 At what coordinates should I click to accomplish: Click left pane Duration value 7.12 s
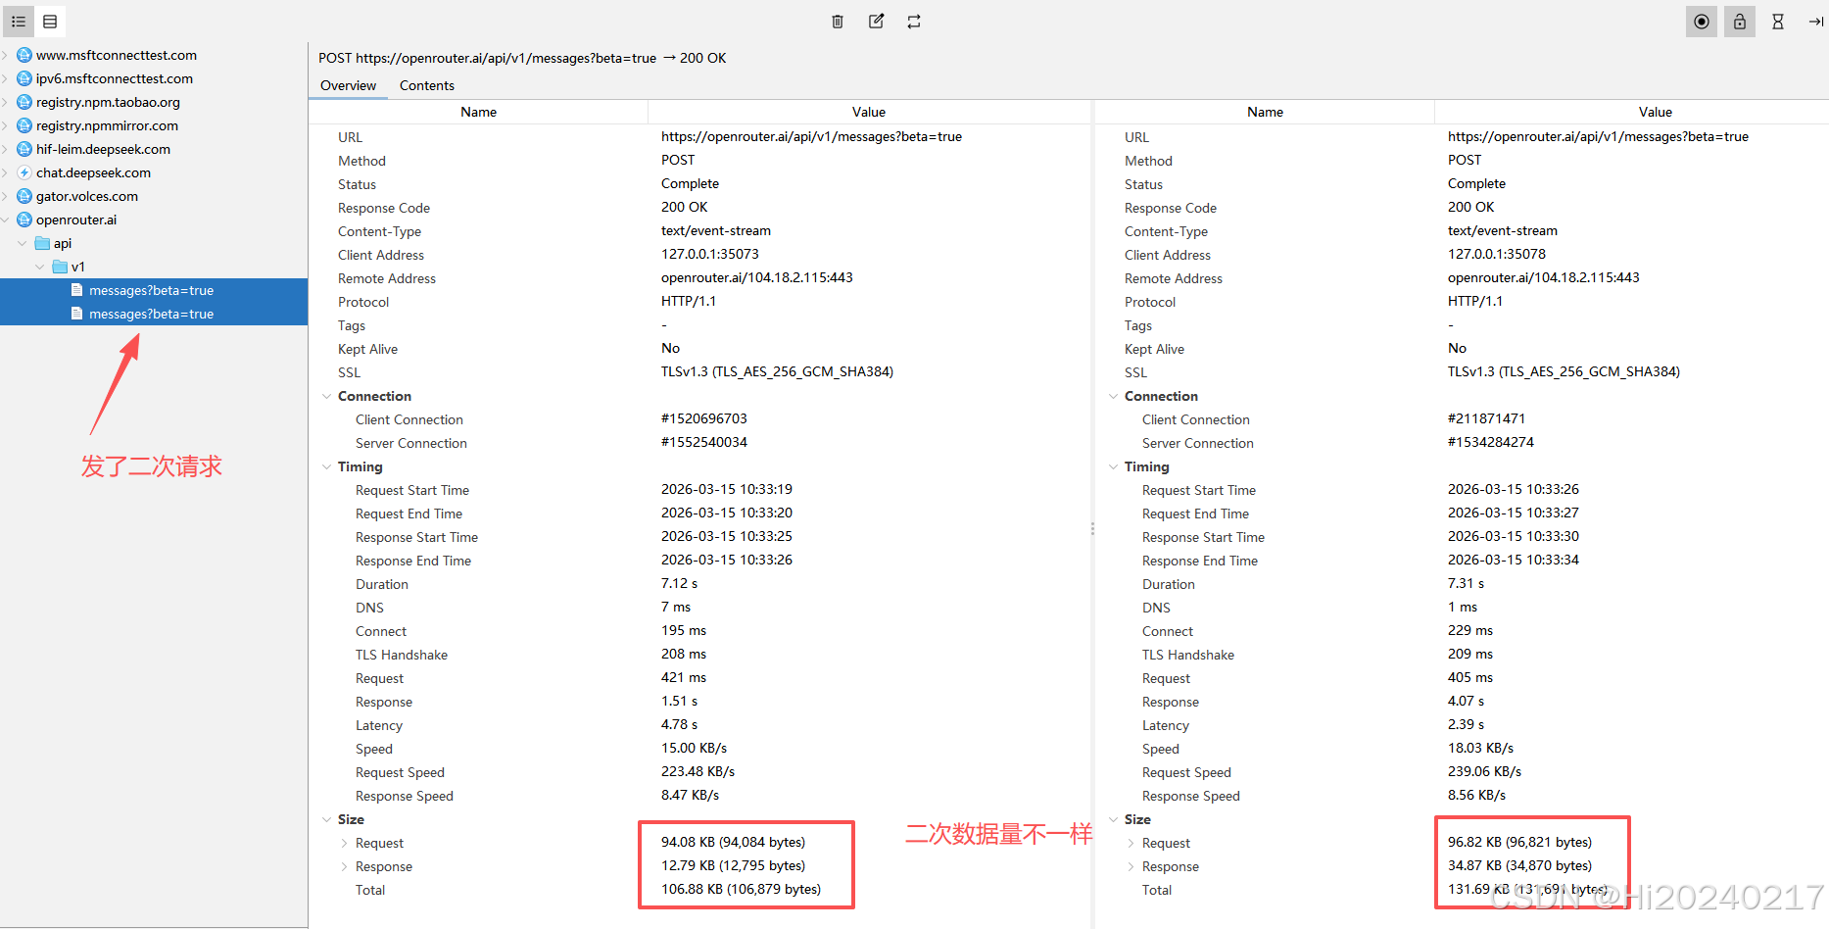click(679, 583)
